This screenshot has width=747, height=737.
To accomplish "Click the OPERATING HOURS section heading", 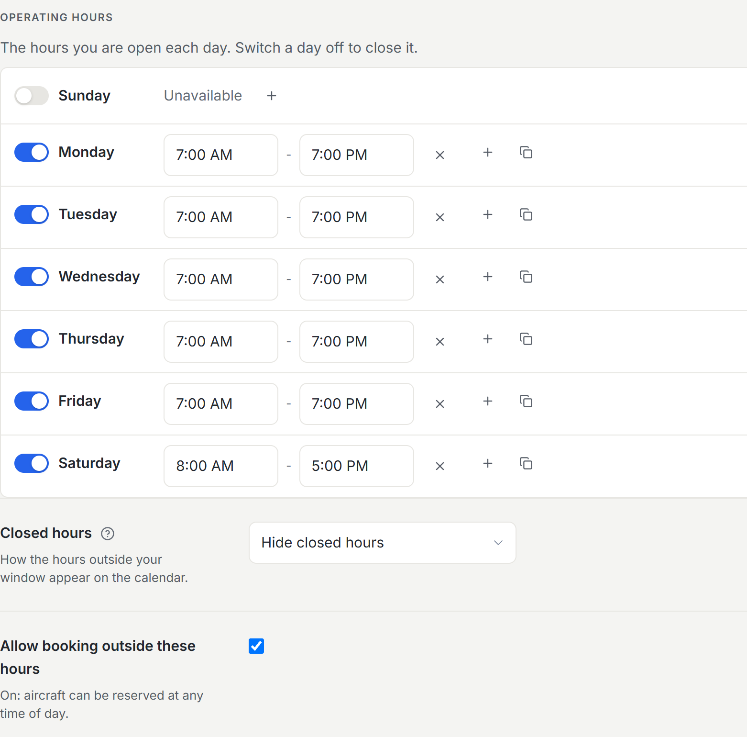I will 56,17.
